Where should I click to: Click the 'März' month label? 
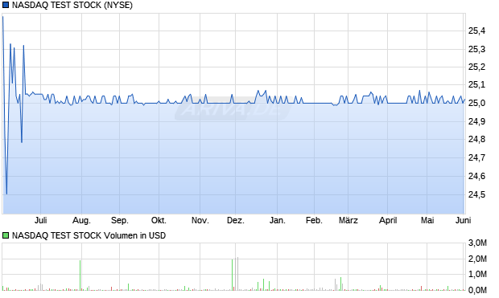348,220
